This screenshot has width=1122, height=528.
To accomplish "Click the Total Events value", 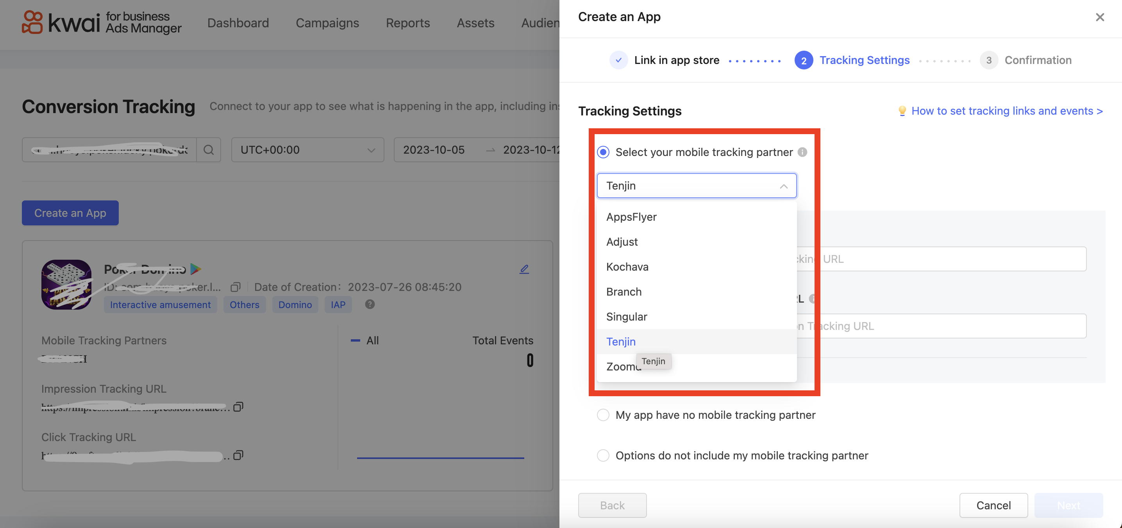I will pyautogui.click(x=530, y=360).
